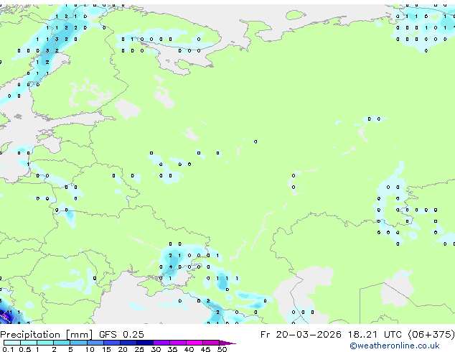Click the '(06+375)' forecast run text
This screenshot has height=352, width=455.
pos(431,335)
